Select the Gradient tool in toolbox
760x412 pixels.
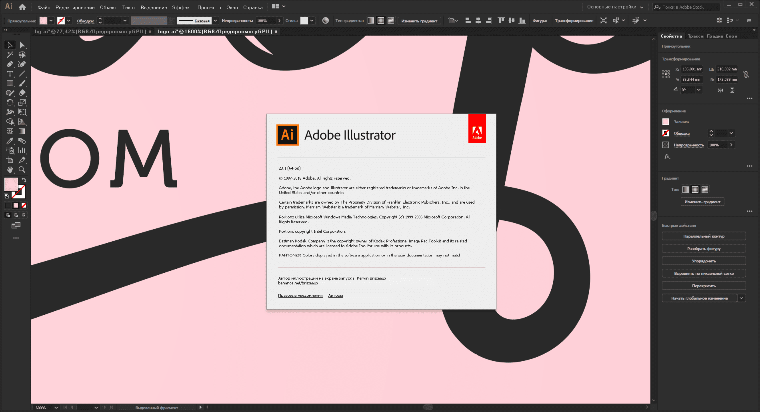pos(22,131)
